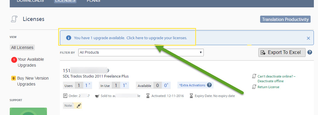Click here to upgrade your licenses link
This screenshot has width=318, height=115.
[157, 38]
